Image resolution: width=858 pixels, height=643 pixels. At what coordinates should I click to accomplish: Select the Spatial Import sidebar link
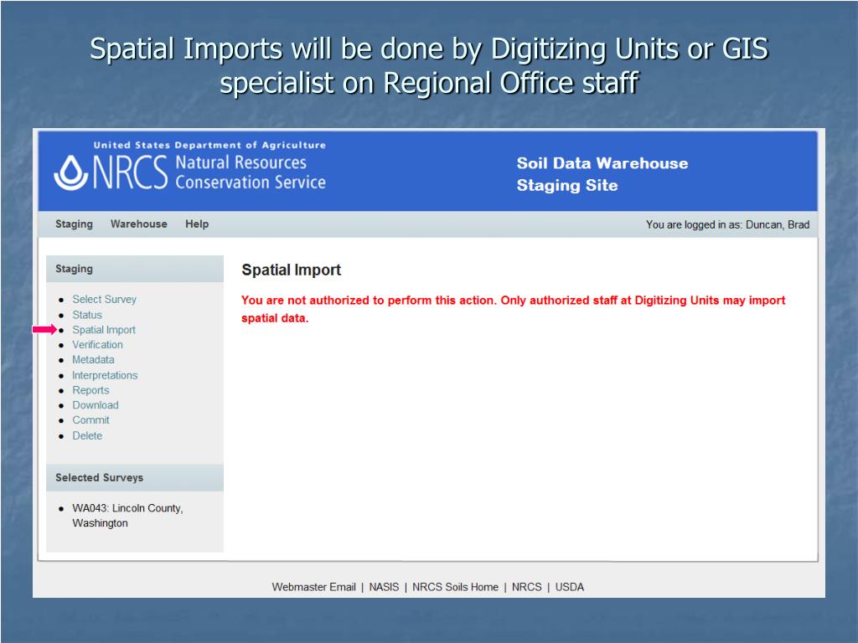point(104,330)
